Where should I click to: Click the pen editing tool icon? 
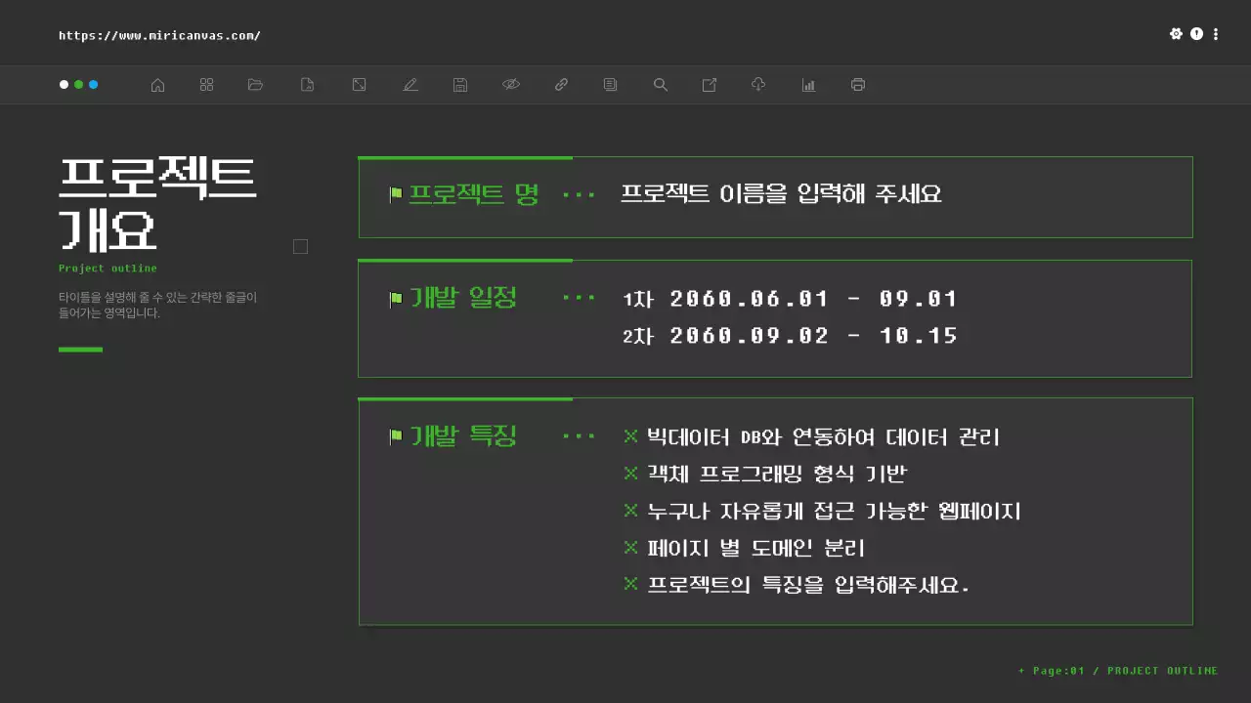pos(410,84)
